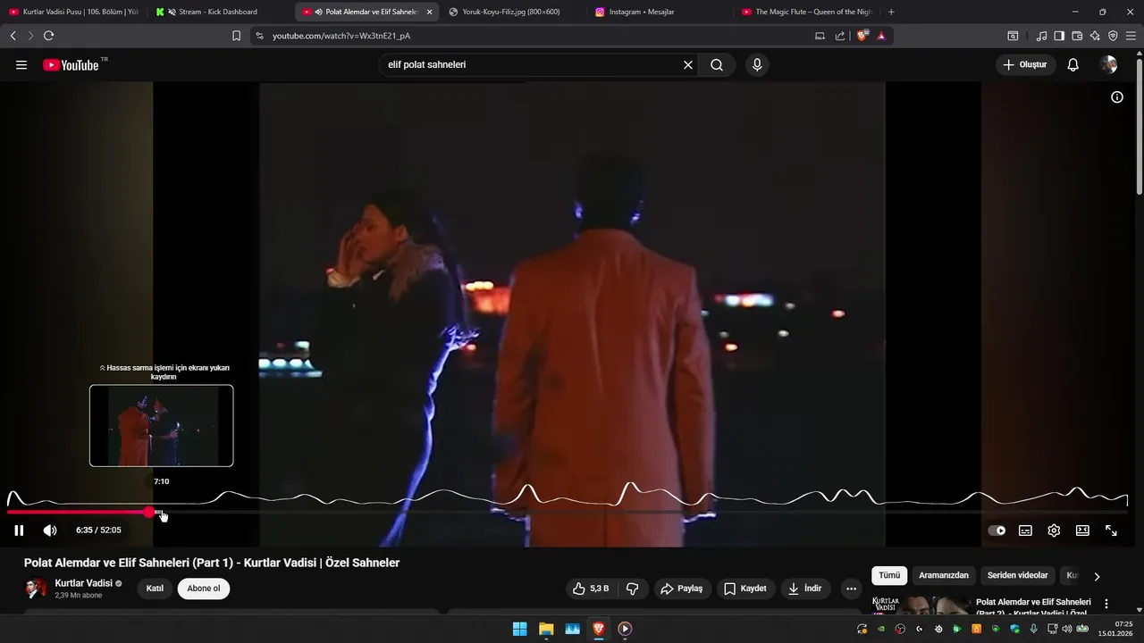Click the magnifier search button

tap(717, 65)
